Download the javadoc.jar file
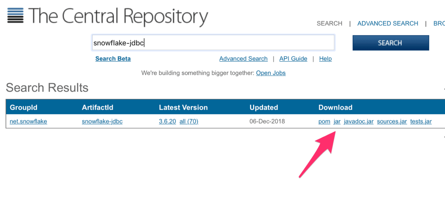Screen dimensions: 445x209 tap(359, 121)
